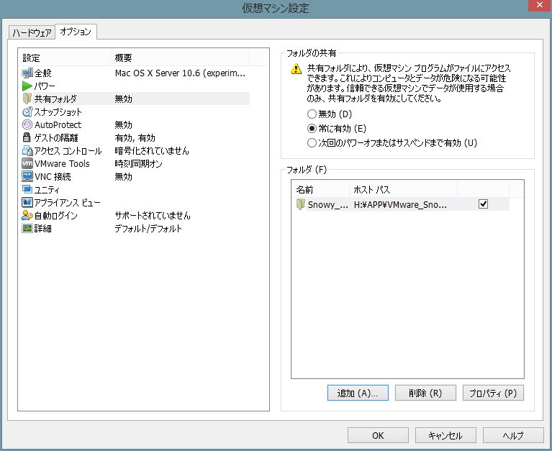This screenshot has width=552, height=451.
Task: Click the H:¥APP¥VMware_Sno... host path
Action: [x=400, y=204]
